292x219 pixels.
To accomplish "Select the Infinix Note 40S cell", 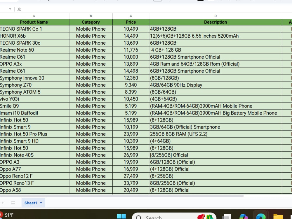I will 34,155.
